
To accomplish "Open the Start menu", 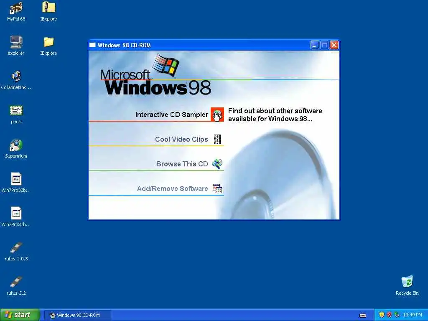I will [20, 315].
